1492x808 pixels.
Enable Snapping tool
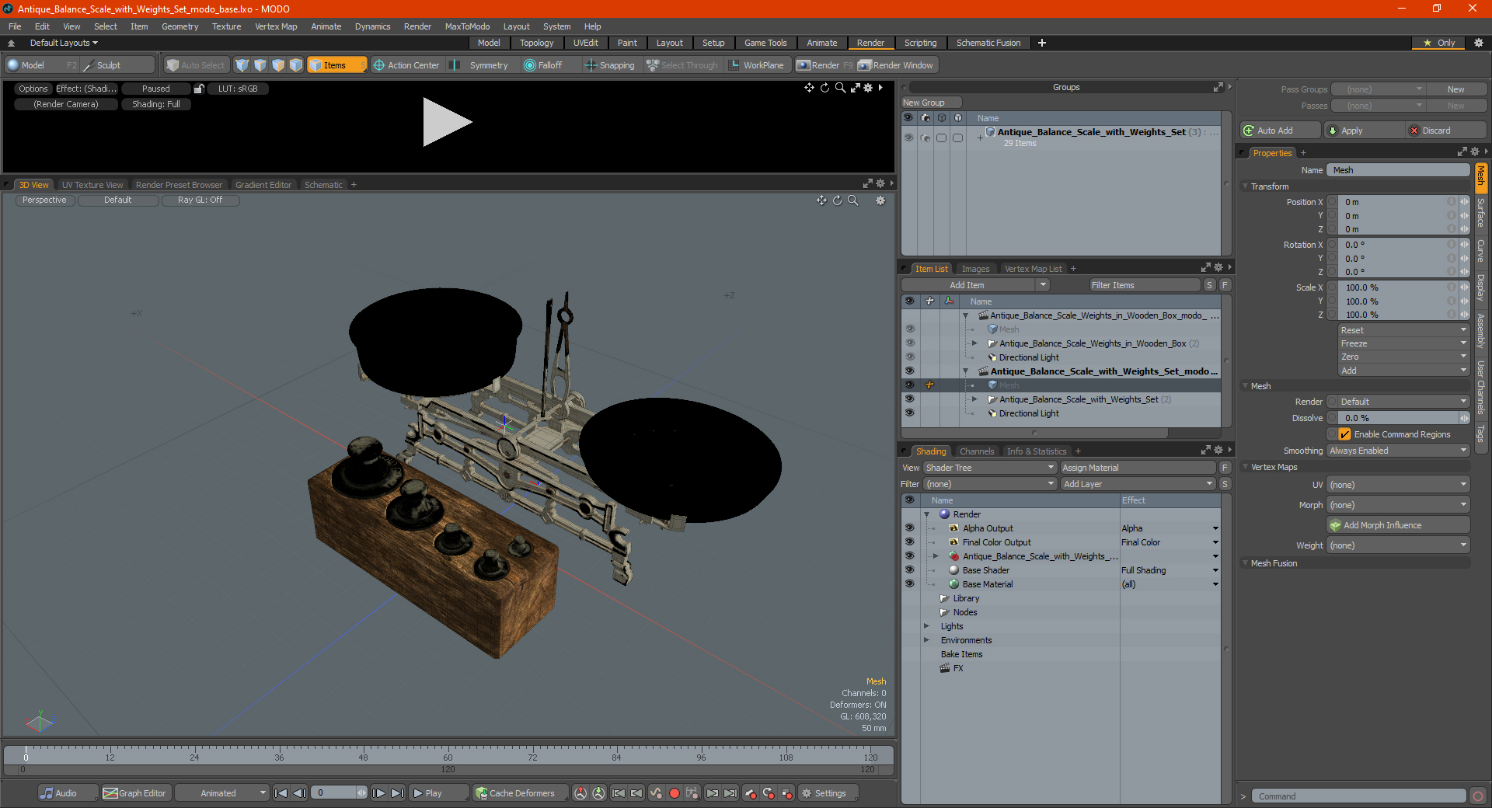pyautogui.click(x=610, y=65)
